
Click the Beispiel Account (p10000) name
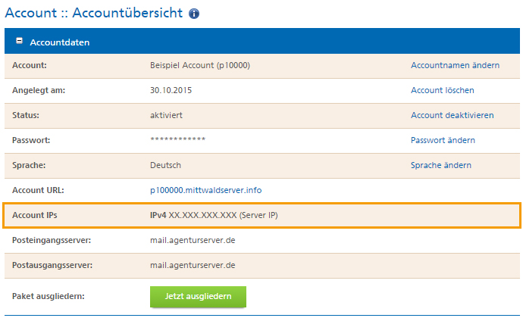[x=200, y=65]
